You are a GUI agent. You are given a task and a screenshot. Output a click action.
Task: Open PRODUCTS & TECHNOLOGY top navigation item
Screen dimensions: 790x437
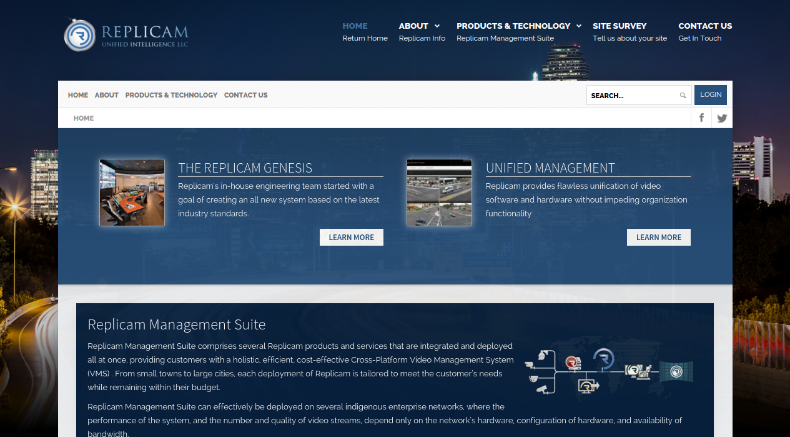click(513, 26)
